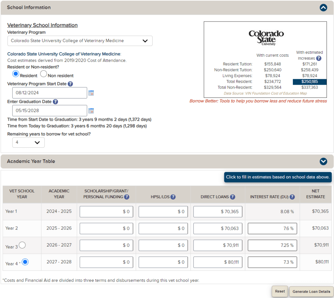Image resolution: width=334 pixels, height=298 pixels.
Task: Show HPSL/LDS help tooltip
Action: pos(173,197)
